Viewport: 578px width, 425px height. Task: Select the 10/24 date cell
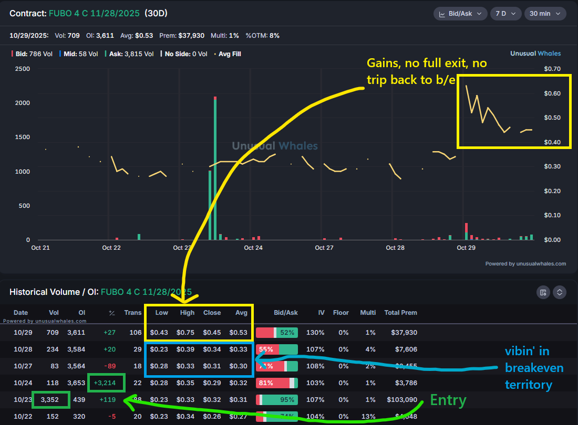coord(23,382)
